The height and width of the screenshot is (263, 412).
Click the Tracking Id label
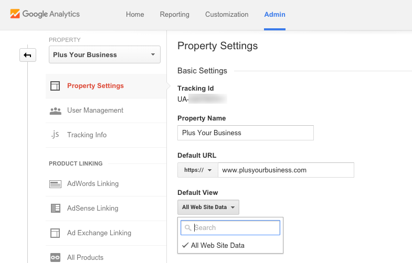click(195, 89)
